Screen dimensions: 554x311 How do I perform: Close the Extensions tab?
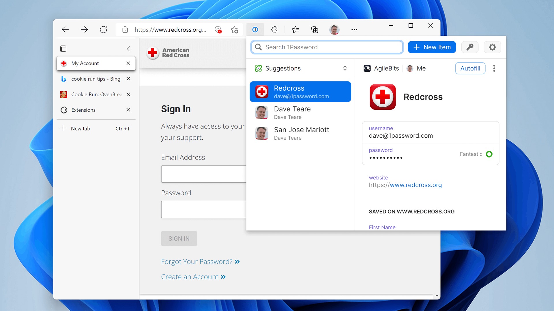tap(128, 110)
